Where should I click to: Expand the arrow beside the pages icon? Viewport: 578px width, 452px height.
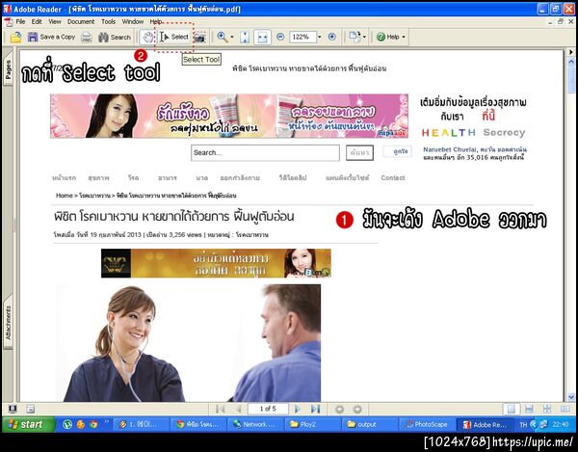coord(364,37)
